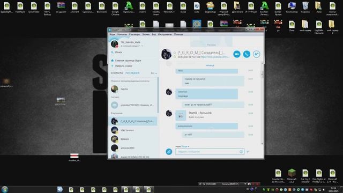Screen dimensions: 343x193
Task: Click the camera snapshot icon on the recorder bar
Action: click(249, 184)
